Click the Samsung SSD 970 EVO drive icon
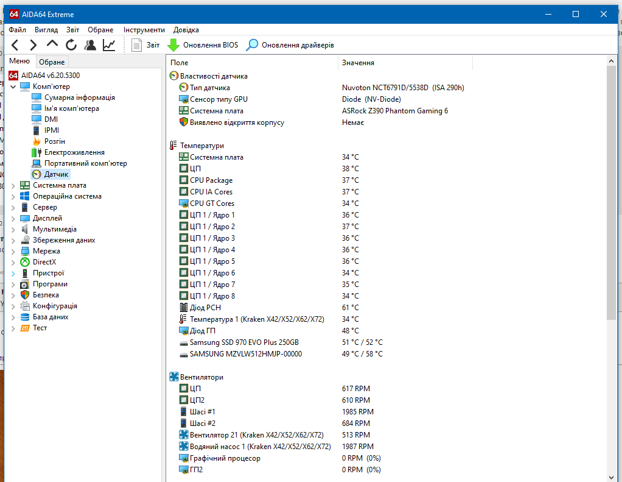This screenshot has width=622, height=482. pyautogui.click(x=184, y=342)
